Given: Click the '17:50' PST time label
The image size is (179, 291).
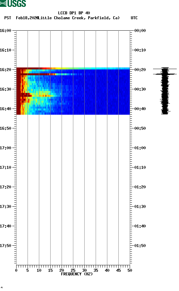Looking at the screenshot, I should tap(6, 245).
